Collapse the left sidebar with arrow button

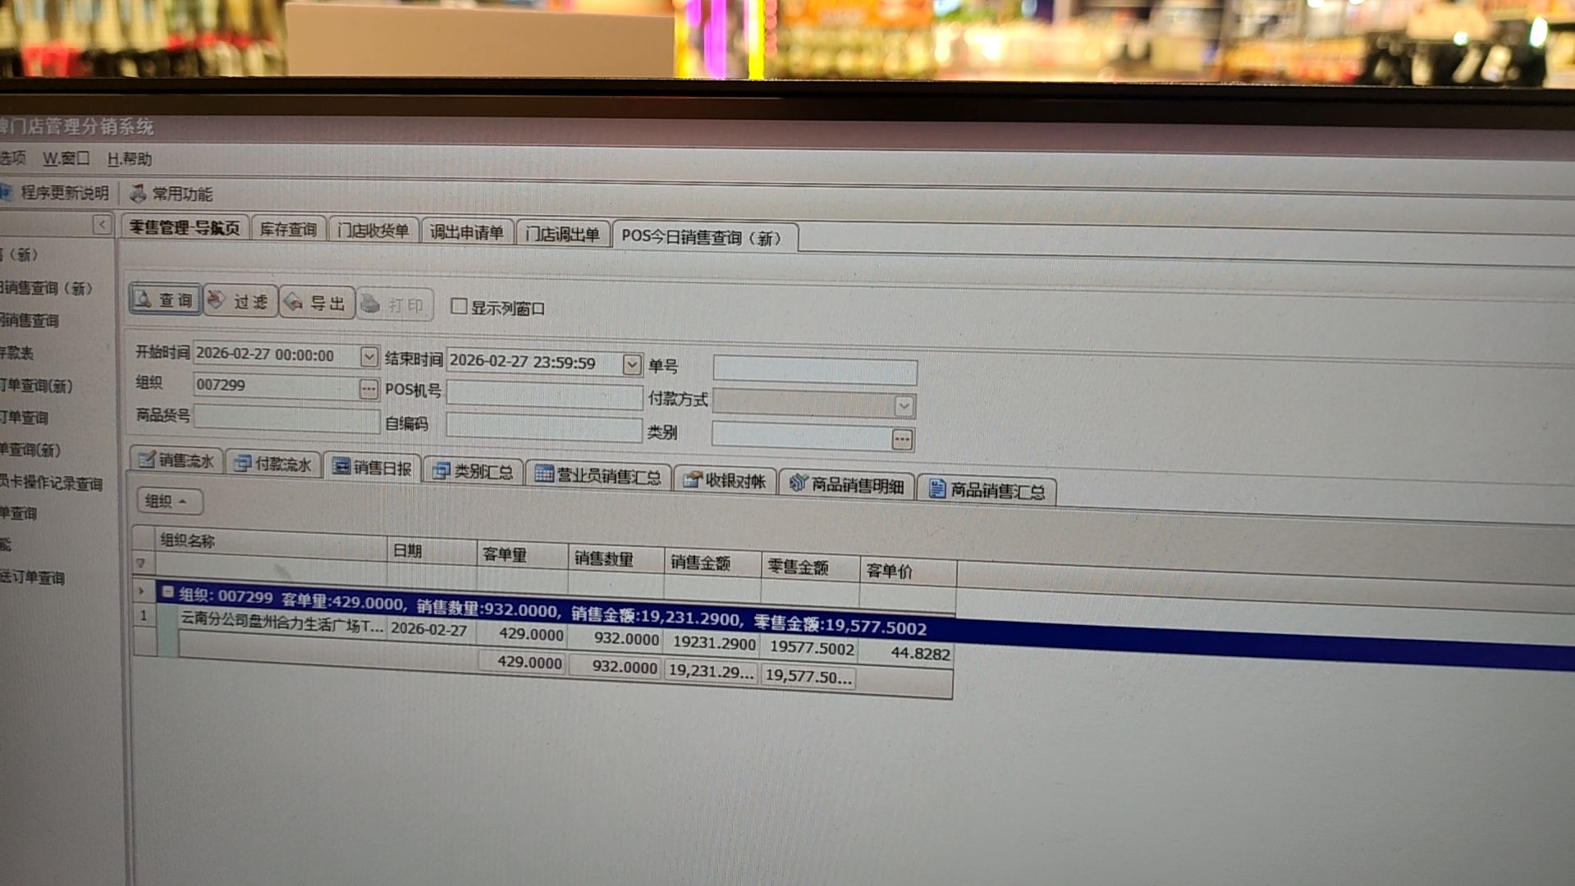tap(102, 225)
